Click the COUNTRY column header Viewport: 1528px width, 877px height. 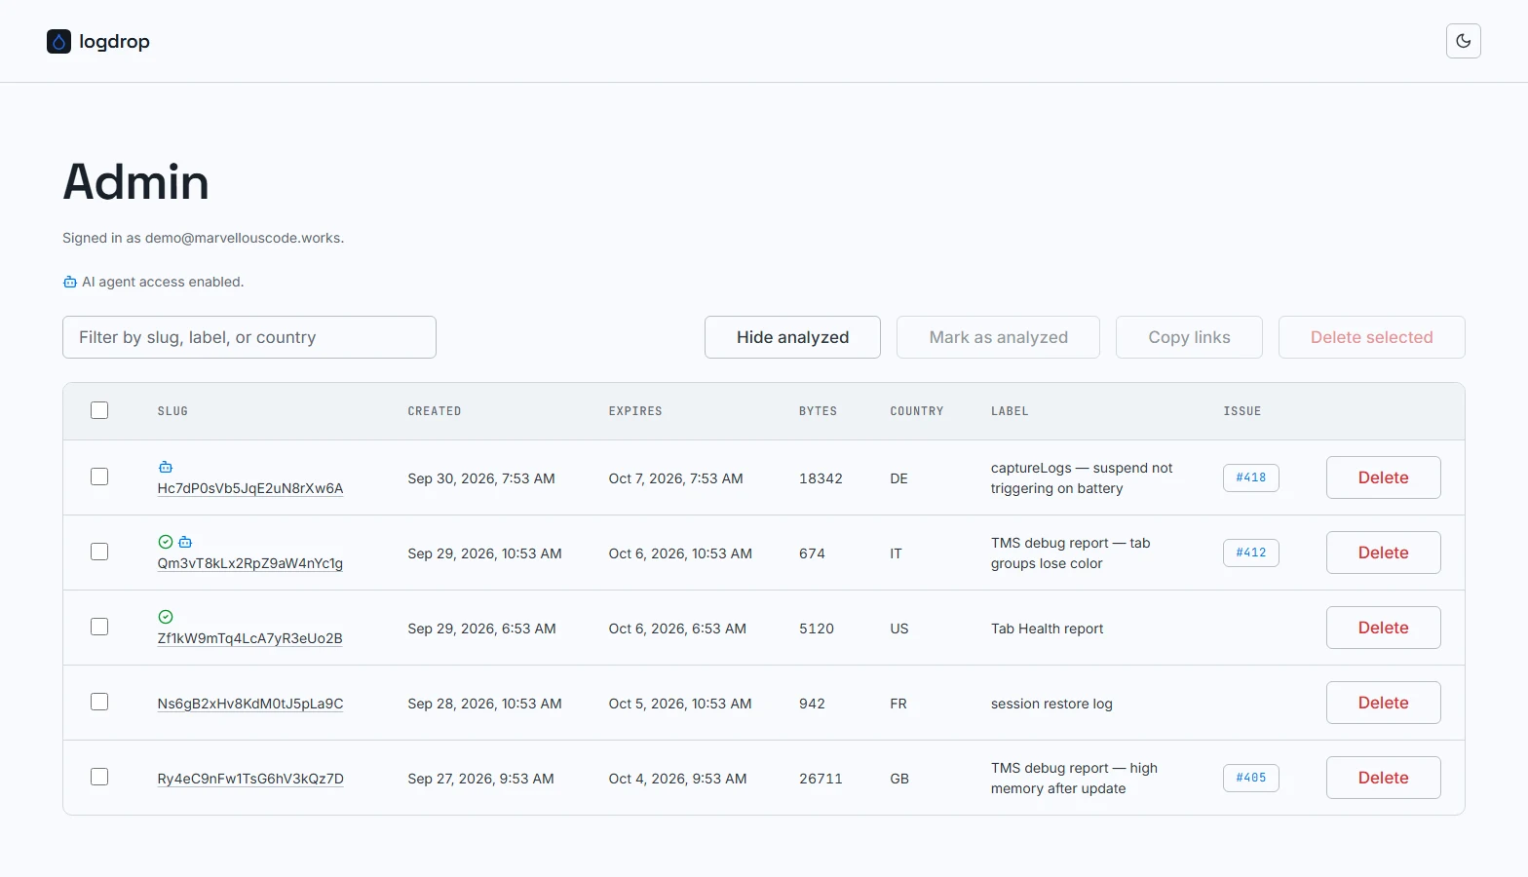tap(917, 411)
